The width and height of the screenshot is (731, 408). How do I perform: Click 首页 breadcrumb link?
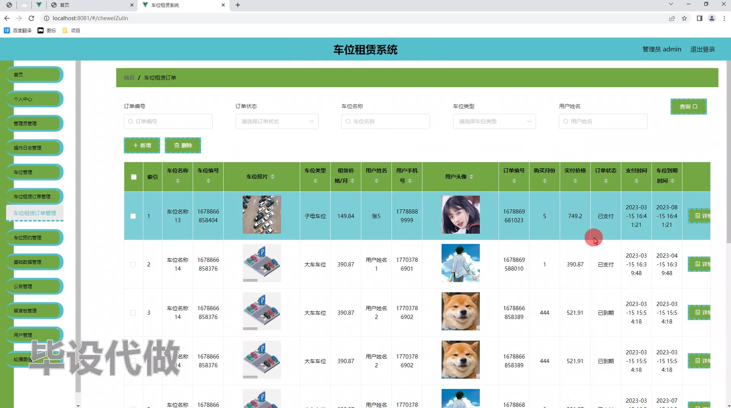pyautogui.click(x=129, y=78)
